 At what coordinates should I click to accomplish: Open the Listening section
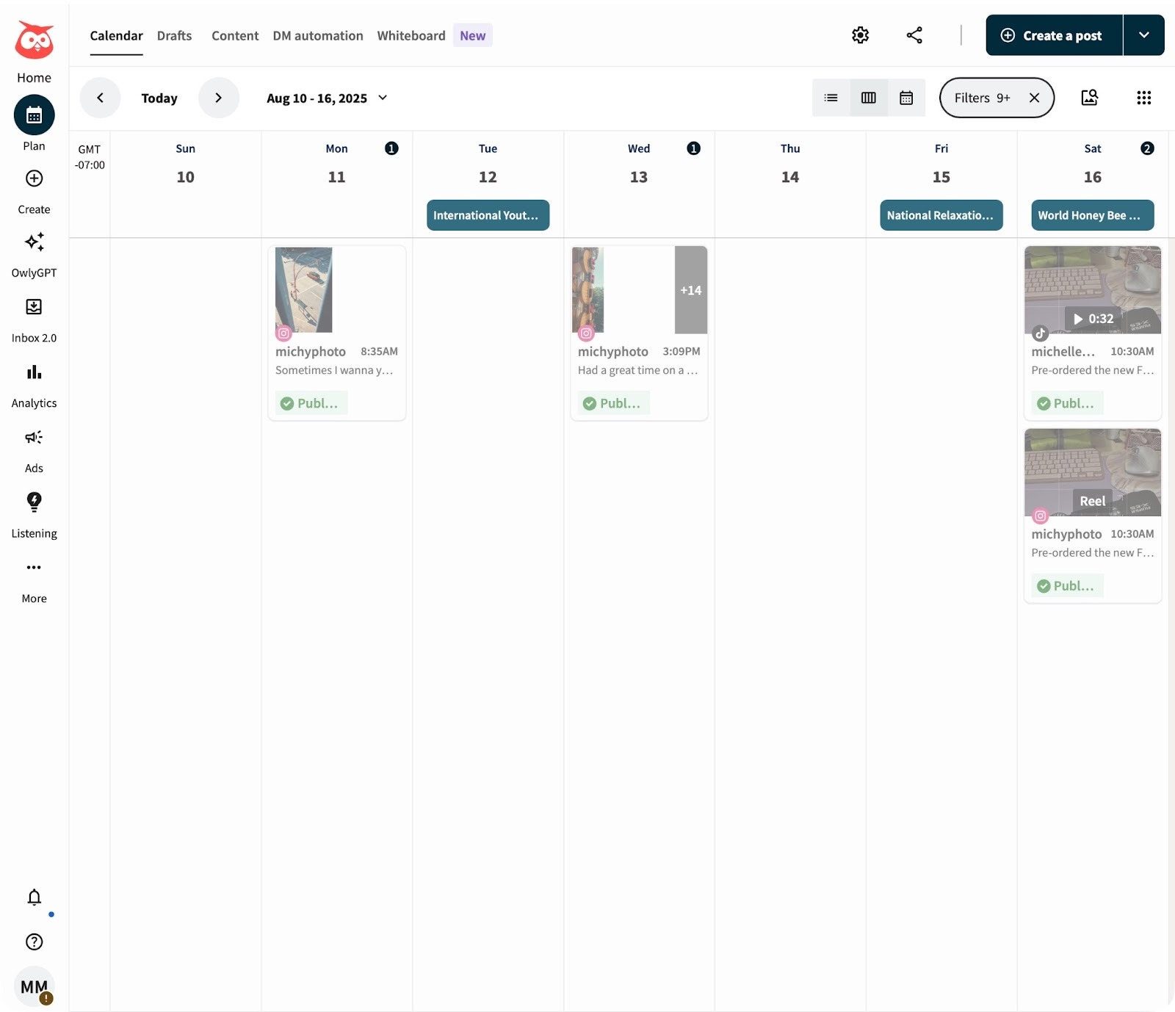pyautogui.click(x=34, y=514)
